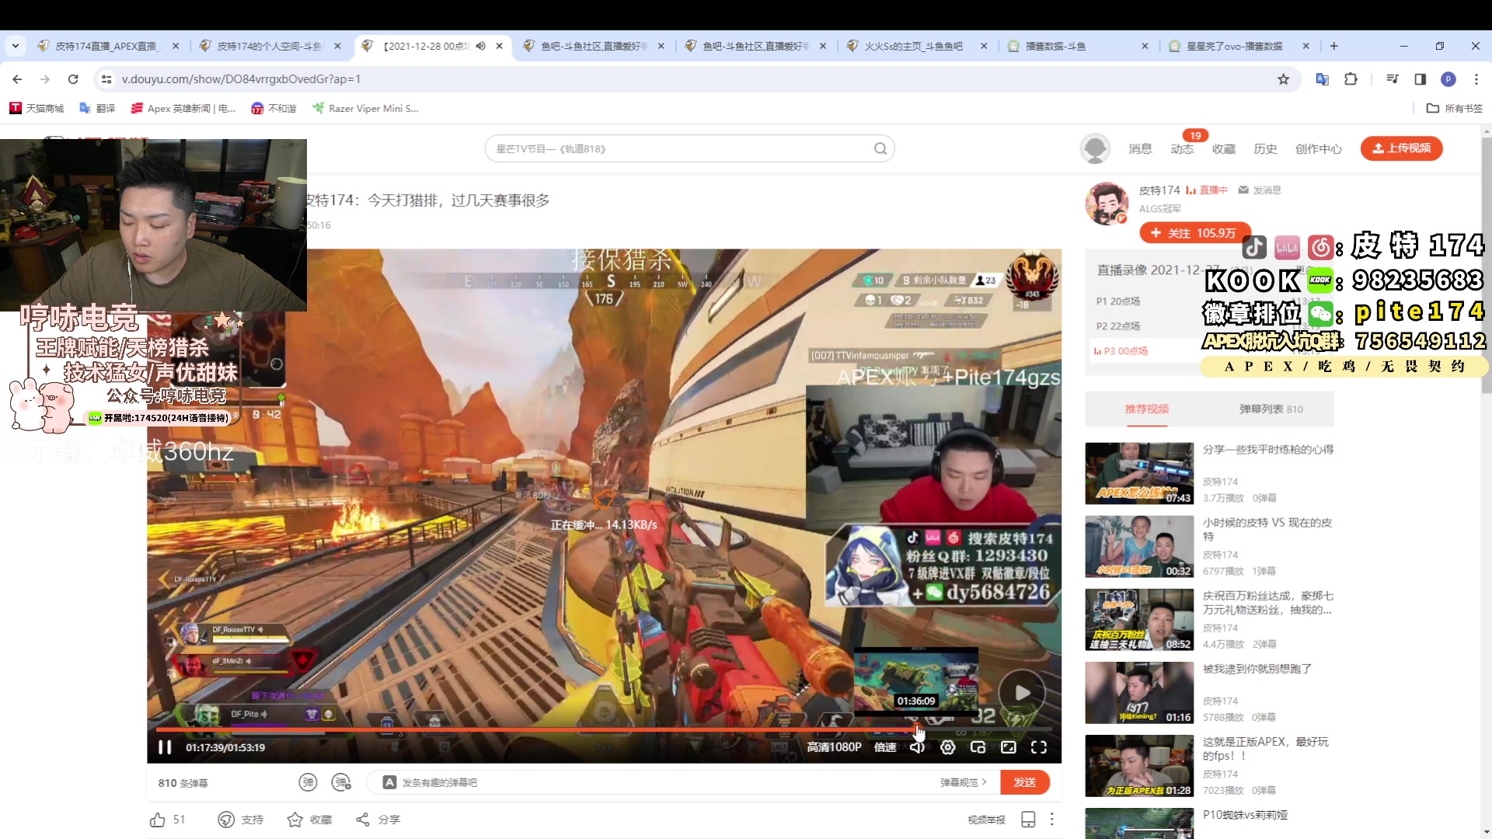Open the 倍速 playback speed menu
Screen dimensions: 1492x839
(885, 747)
